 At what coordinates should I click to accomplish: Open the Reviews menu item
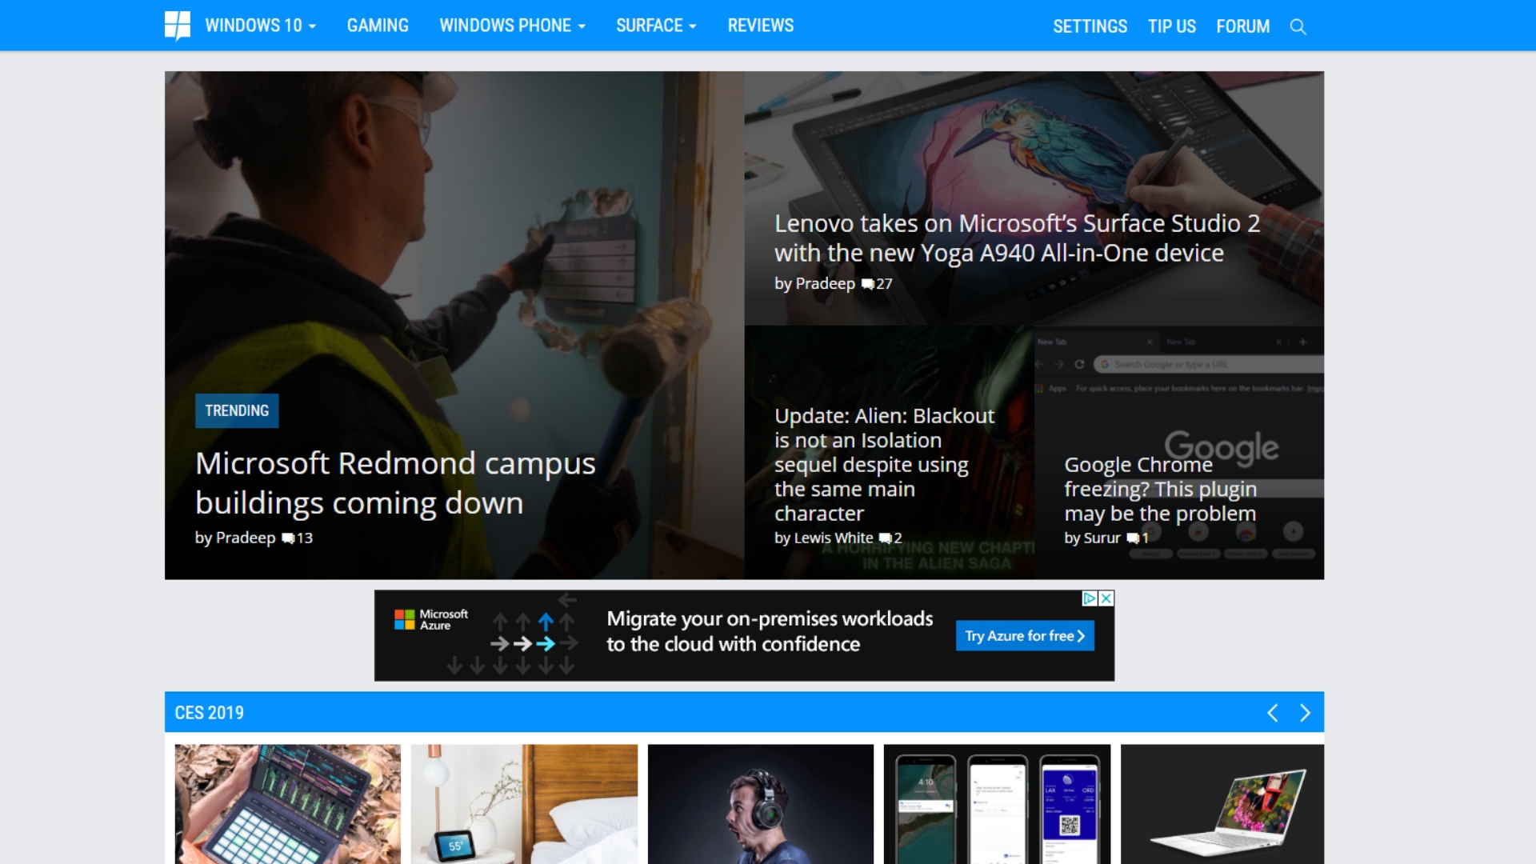[x=760, y=26]
